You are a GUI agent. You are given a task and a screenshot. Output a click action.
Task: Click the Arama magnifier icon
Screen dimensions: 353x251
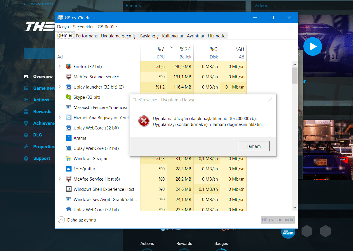69,138
